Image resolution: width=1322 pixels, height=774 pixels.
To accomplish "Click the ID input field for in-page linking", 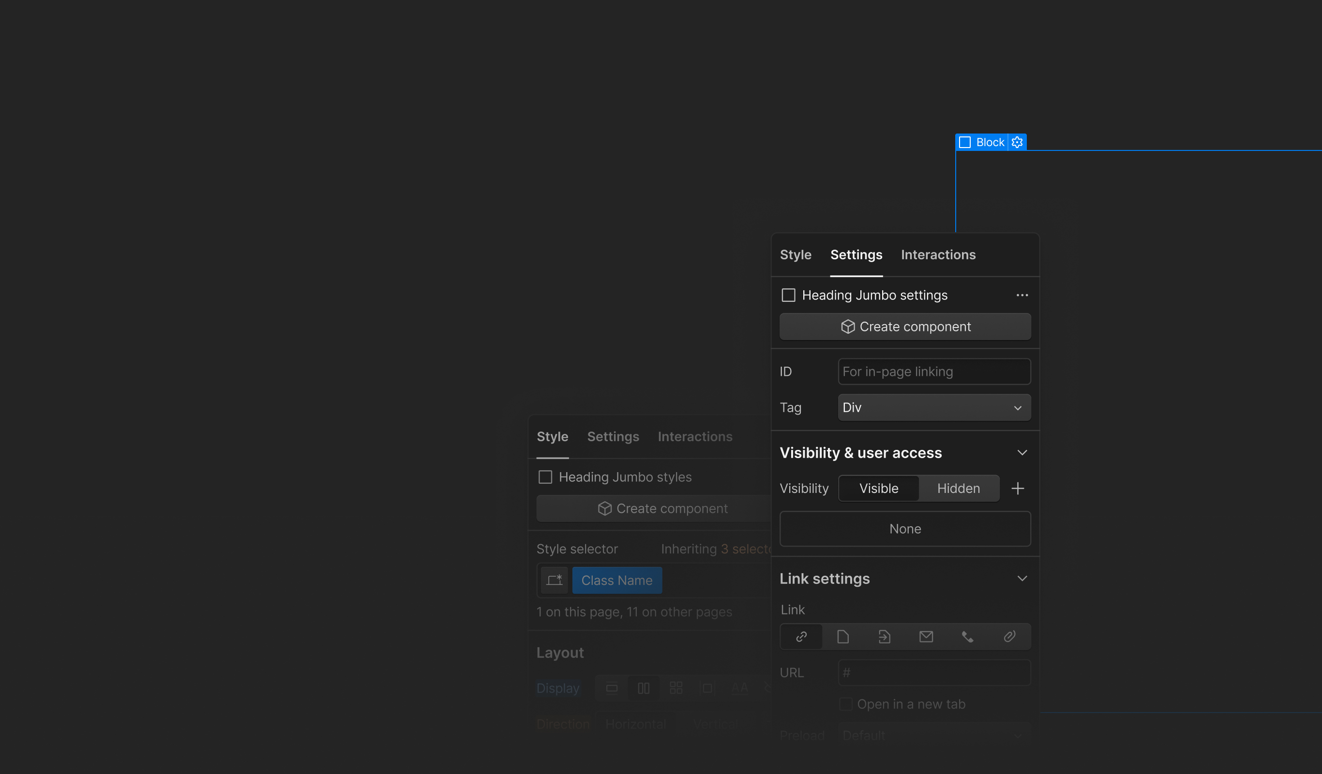I will tap(934, 372).
